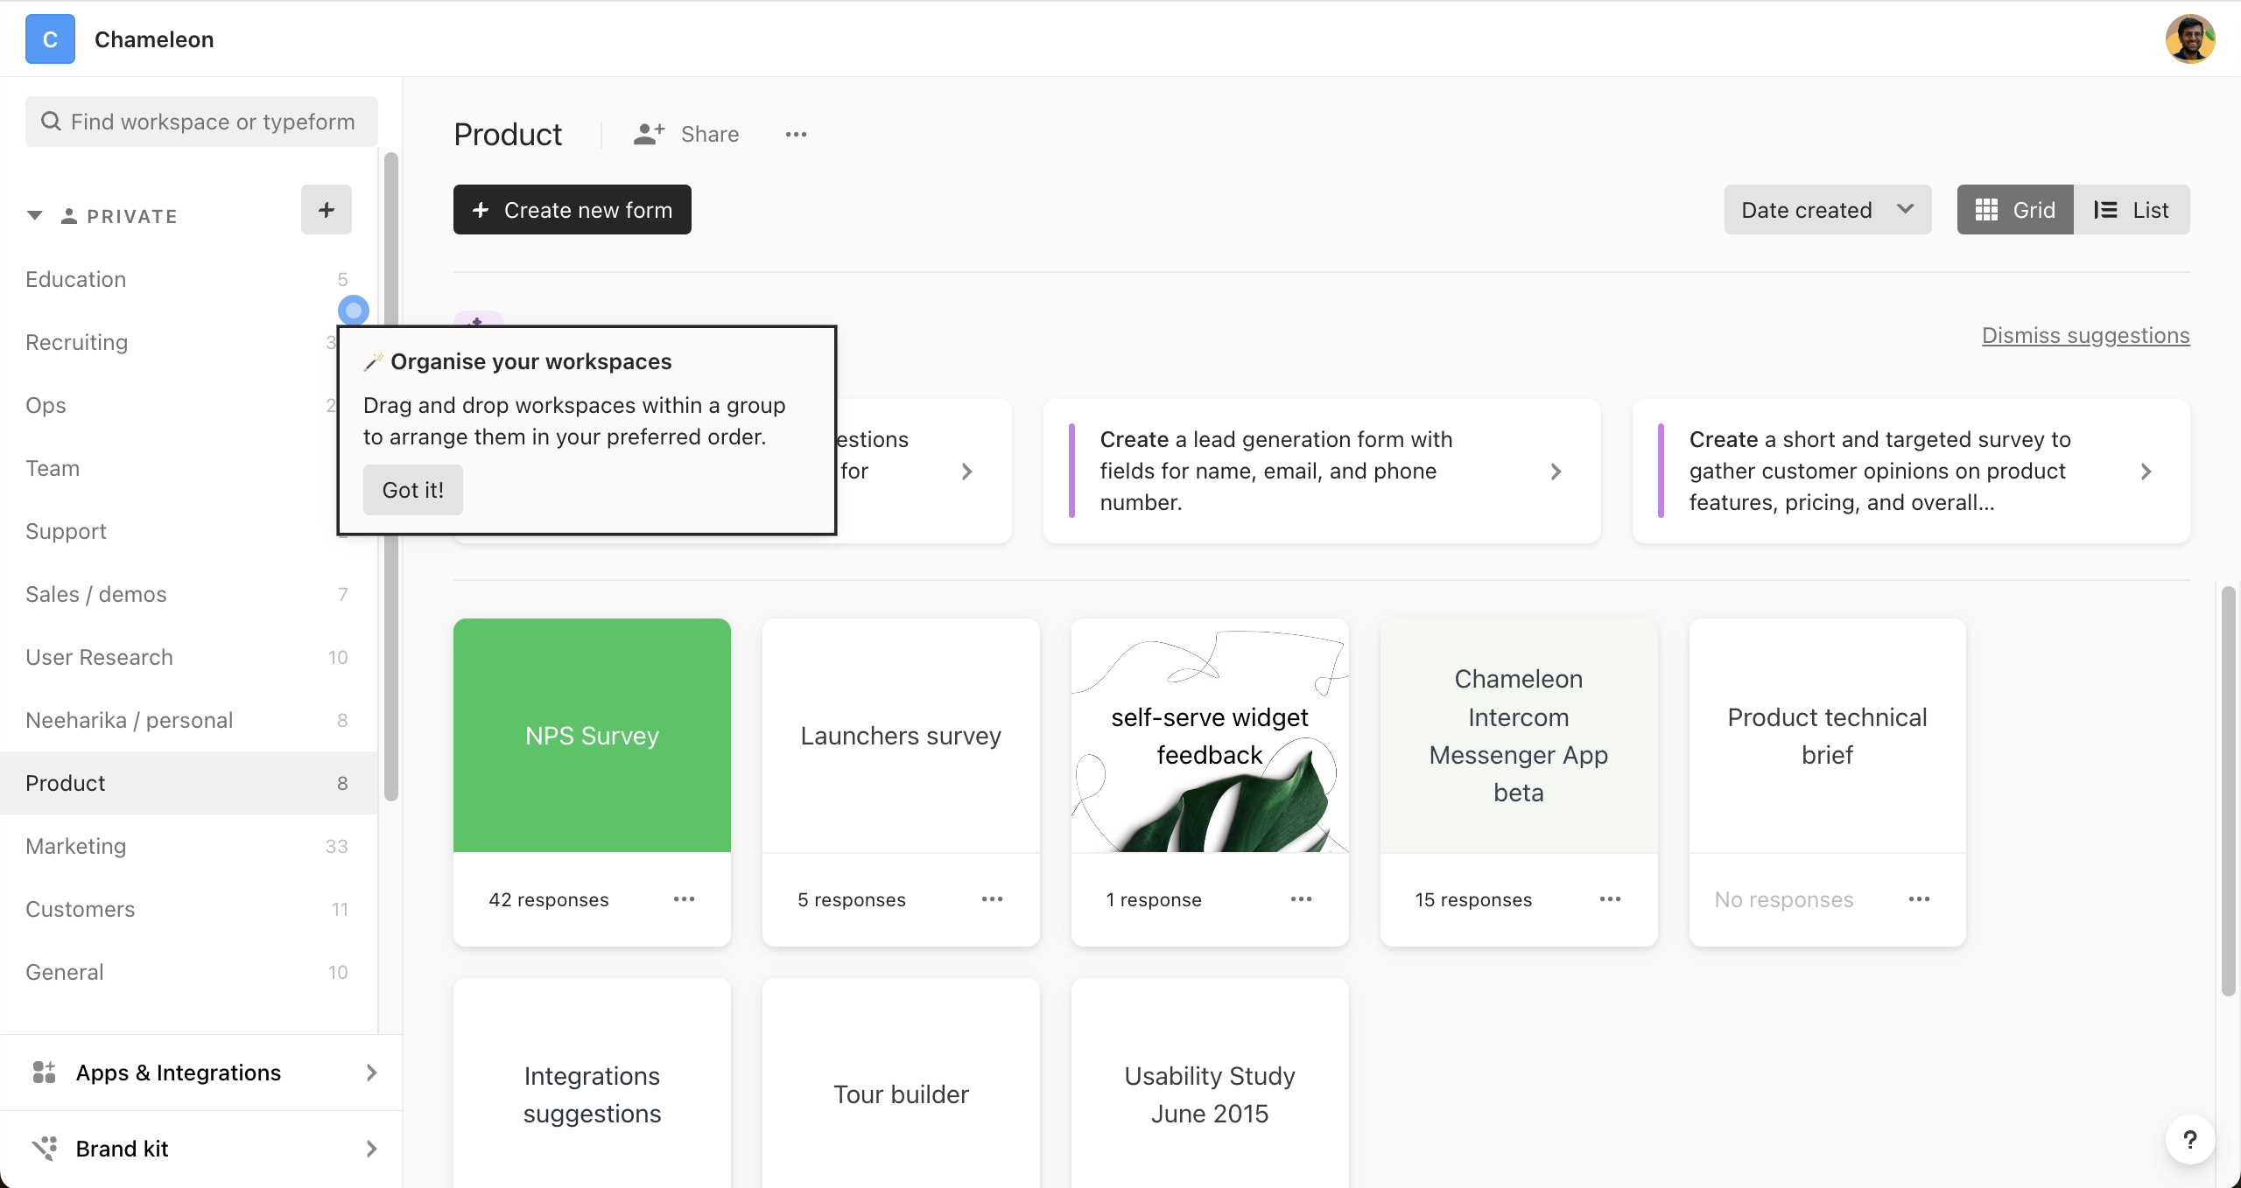The image size is (2241, 1188).
Task: Click the Product page heading
Action: [x=508, y=135]
